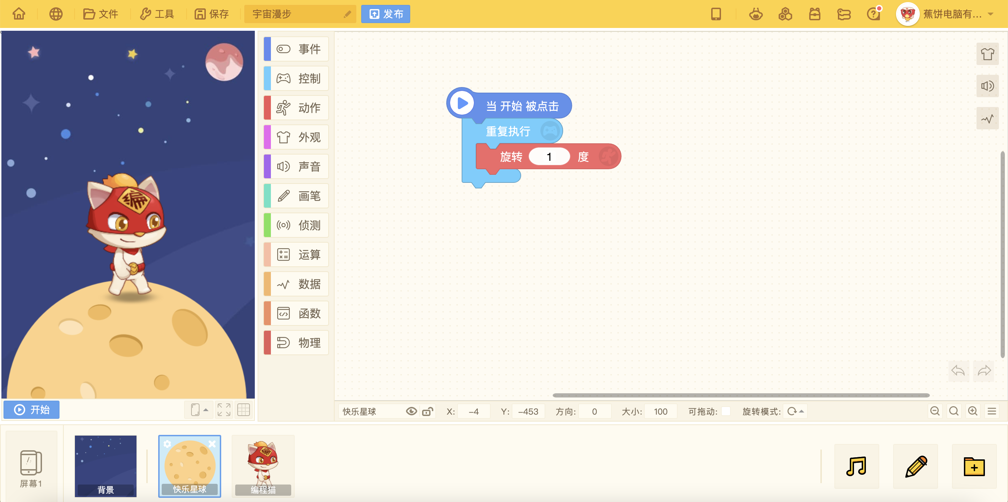
Task: Open the mobile device preview icon
Action: (x=716, y=14)
